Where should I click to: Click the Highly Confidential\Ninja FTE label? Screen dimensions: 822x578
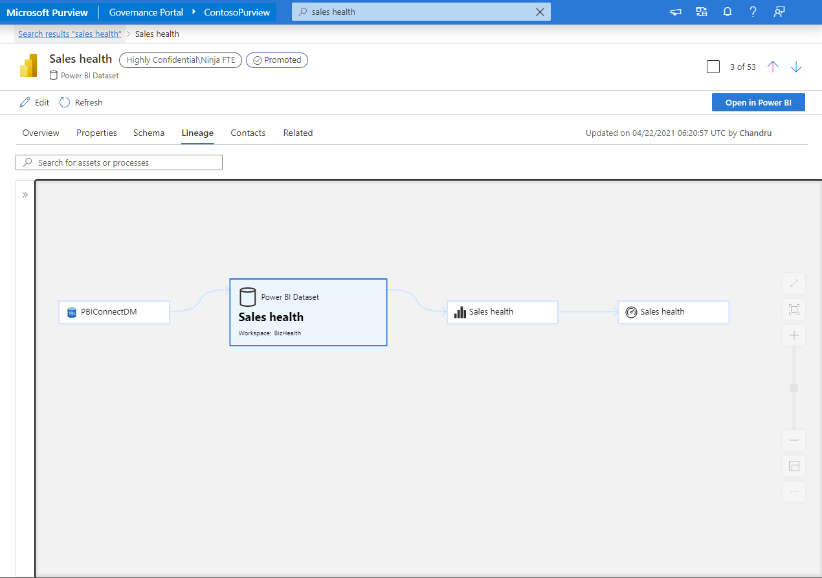[181, 60]
